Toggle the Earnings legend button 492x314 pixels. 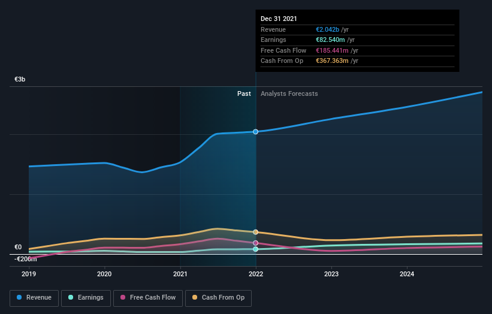86,298
